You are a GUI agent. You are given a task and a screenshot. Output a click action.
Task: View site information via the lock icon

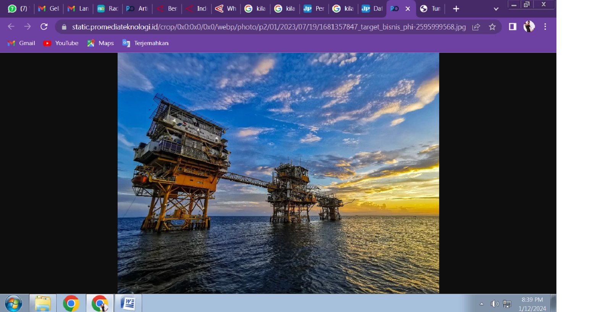click(x=64, y=27)
